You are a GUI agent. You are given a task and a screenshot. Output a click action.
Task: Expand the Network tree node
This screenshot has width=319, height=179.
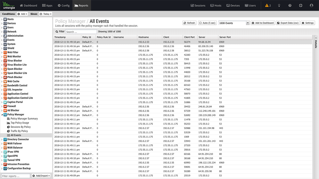[2, 32]
